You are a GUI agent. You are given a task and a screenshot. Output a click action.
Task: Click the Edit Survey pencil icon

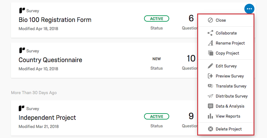click(210, 66)
